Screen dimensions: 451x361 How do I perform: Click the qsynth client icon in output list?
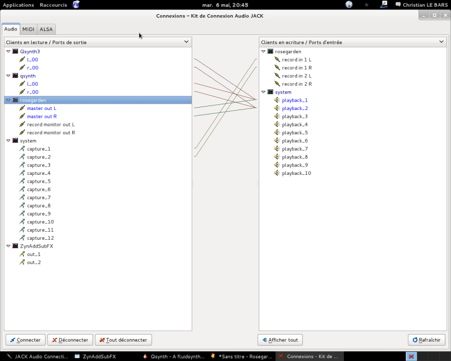(x=15, y=76)
